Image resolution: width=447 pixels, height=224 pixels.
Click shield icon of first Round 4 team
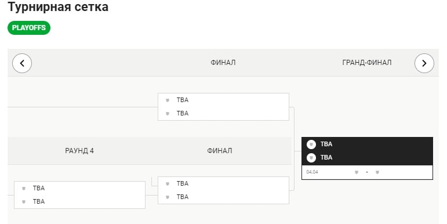point(24,189)
